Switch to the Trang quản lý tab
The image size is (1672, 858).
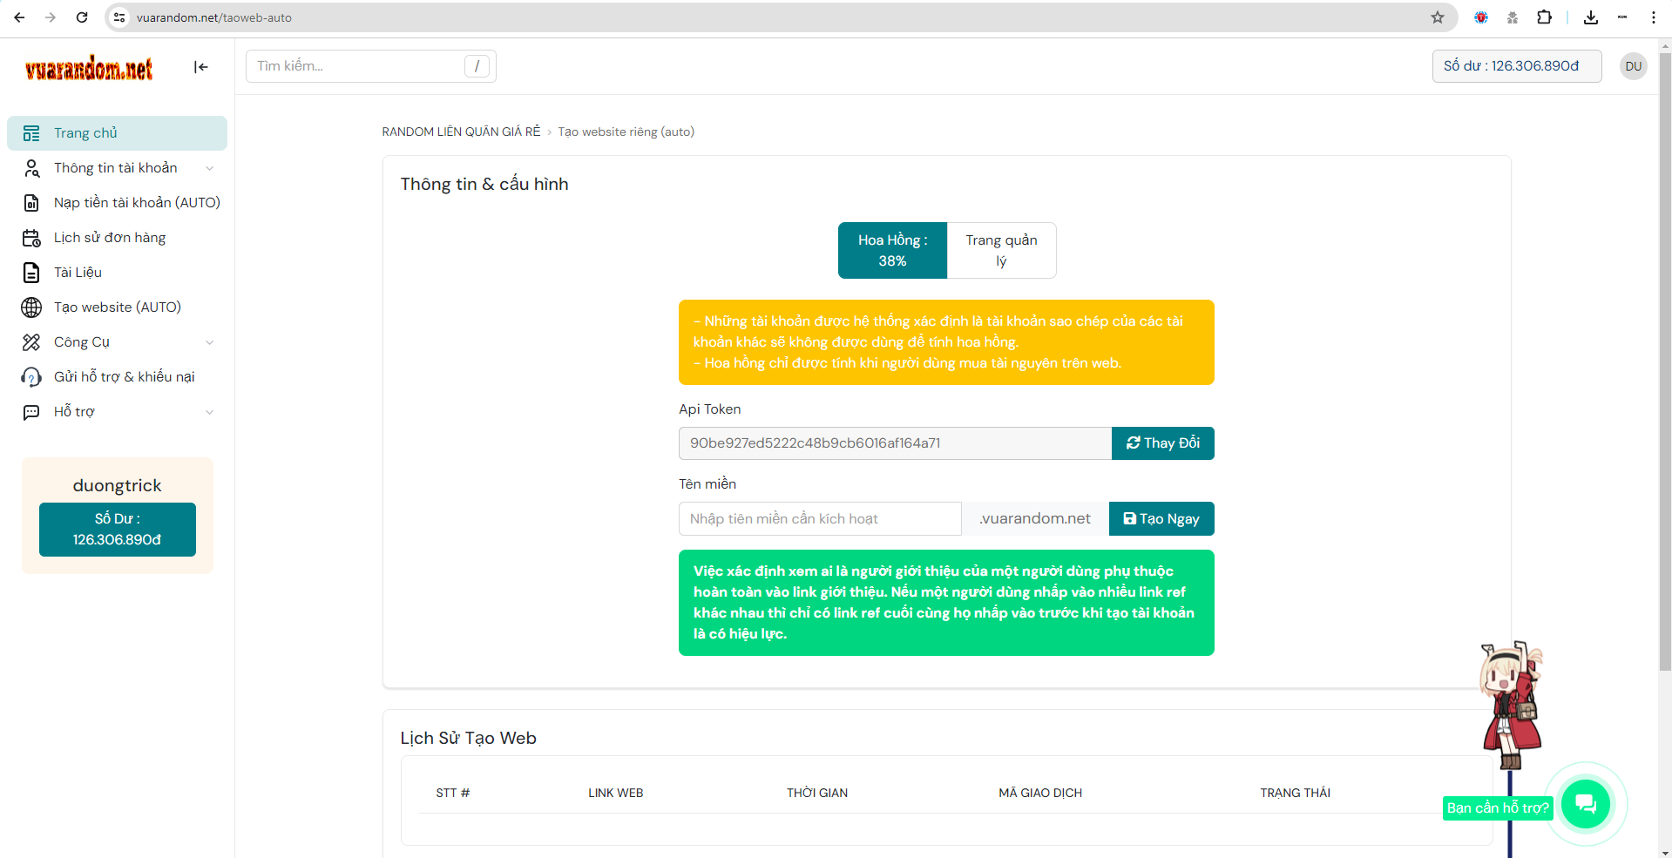pos(1001,251)
